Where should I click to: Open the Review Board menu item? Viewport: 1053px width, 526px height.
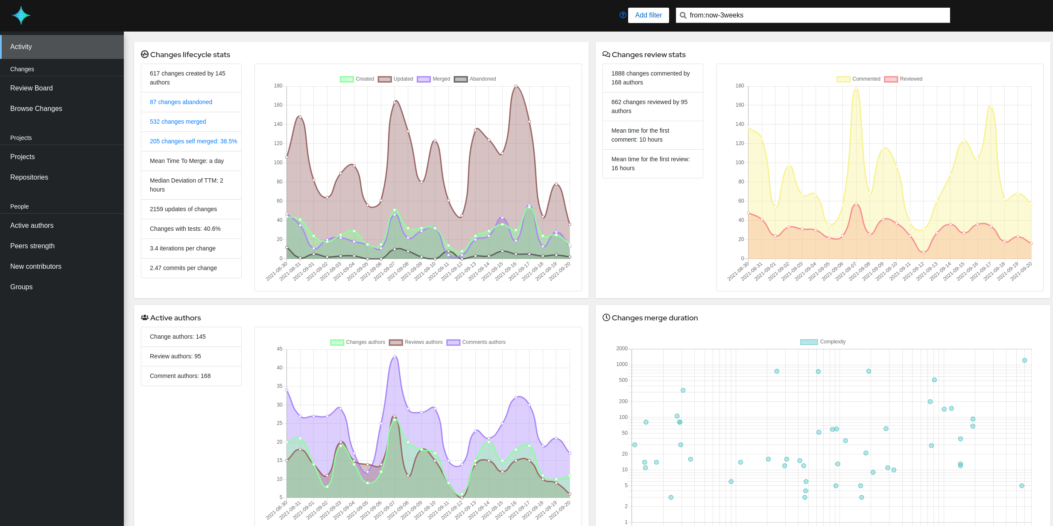[x=32, y=88]
